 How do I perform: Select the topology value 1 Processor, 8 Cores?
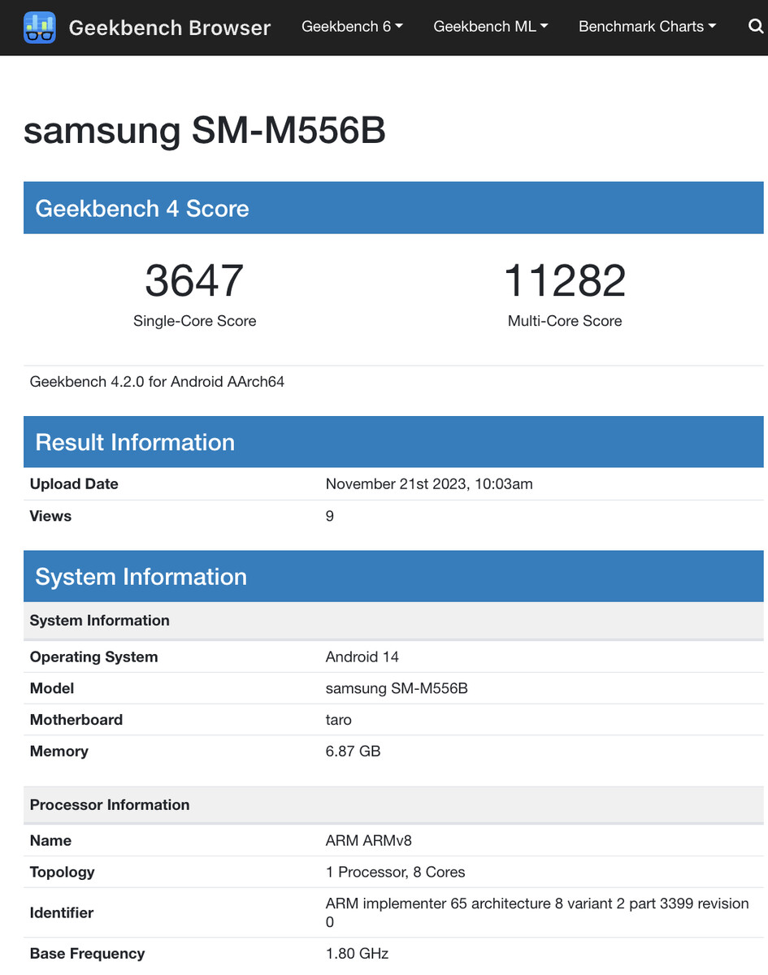(x=395, y=873)
